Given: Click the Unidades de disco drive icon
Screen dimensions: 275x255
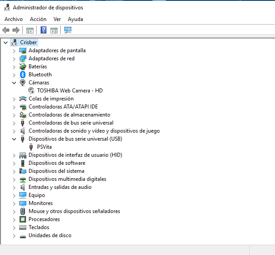Looking at the screenshot, I should click(x=23, y=236).
